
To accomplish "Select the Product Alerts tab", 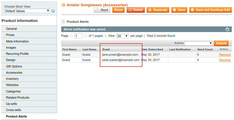I will click(x=29, y=116).
